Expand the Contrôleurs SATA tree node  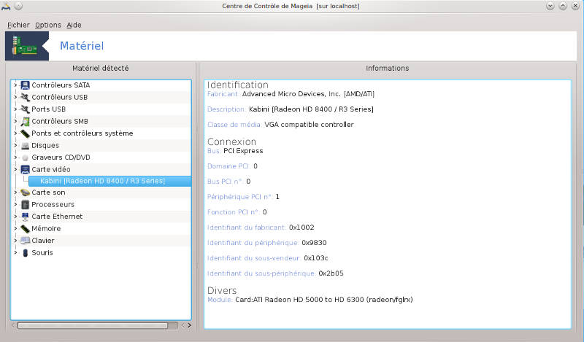(15, 85)
